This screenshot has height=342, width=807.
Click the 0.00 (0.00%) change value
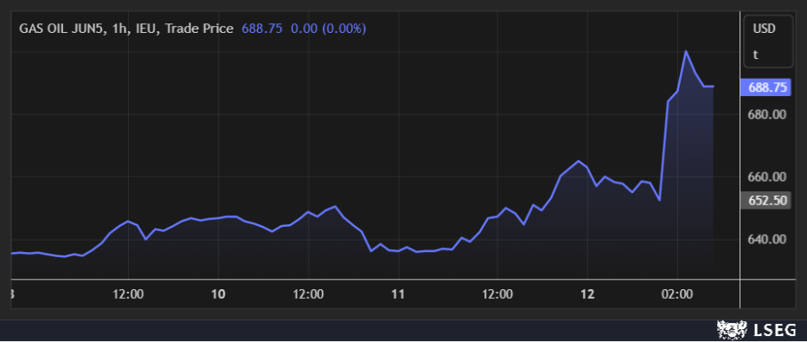329,29
